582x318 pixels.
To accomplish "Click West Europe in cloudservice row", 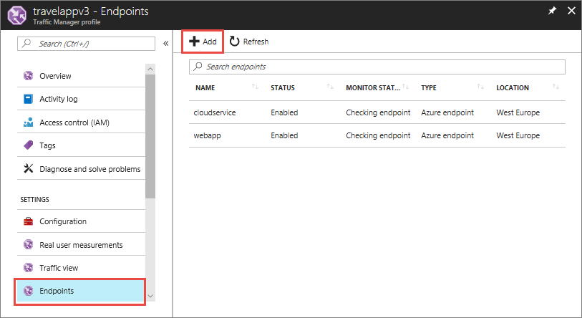I will 518,112.
